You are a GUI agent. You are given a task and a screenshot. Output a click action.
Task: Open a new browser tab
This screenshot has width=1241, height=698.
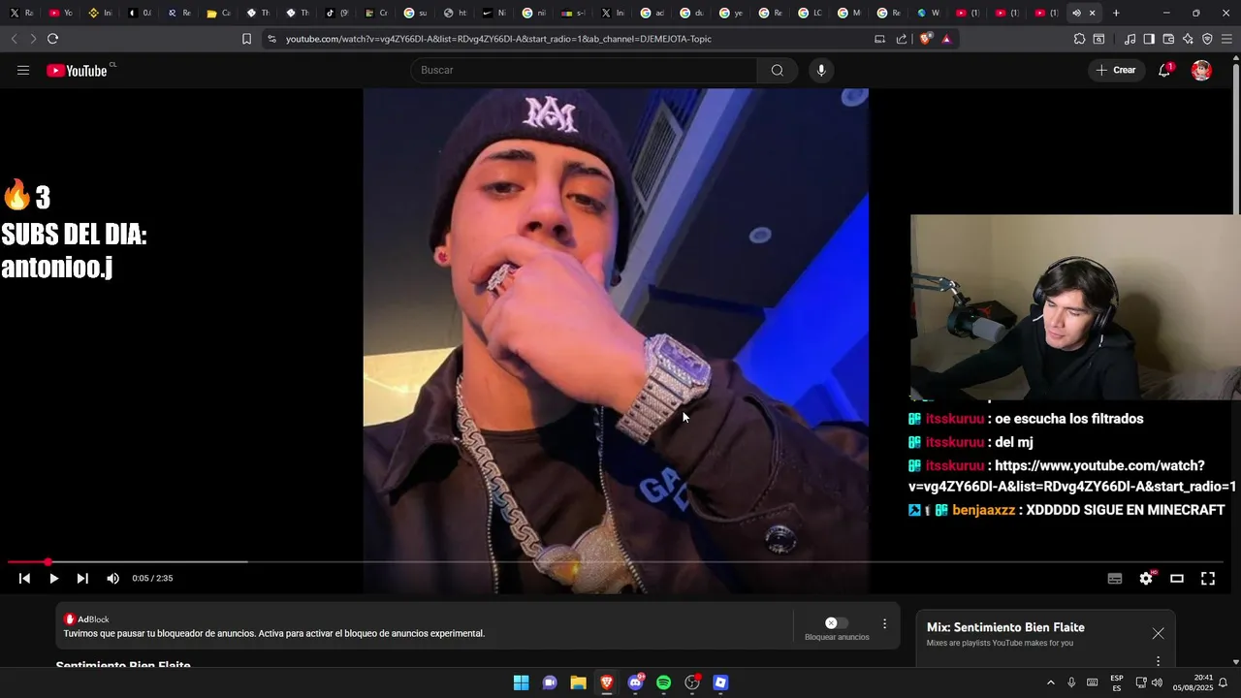tap(1116, 13)
